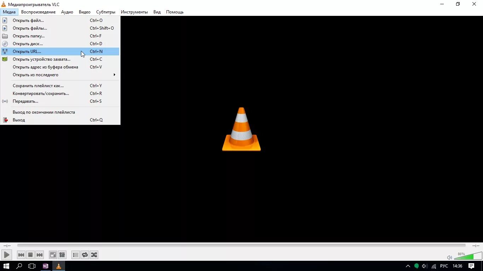Screen dimensions: 483x271
Task: Switch РУС input language
Action: tap(444, 266)
